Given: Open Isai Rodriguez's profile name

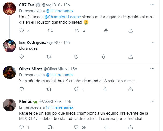Looking at the screenshot, I should pos(32,42).
